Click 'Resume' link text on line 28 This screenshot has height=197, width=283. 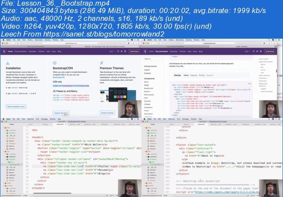tap(103, 170)
